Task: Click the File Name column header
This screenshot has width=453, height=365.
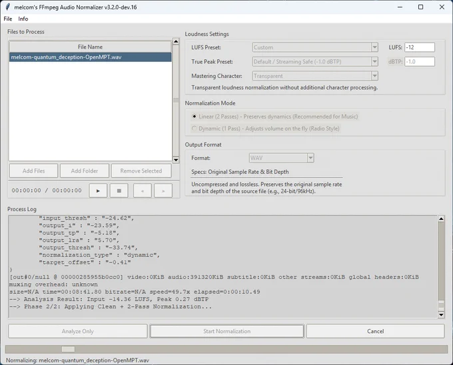Action: 90,47
